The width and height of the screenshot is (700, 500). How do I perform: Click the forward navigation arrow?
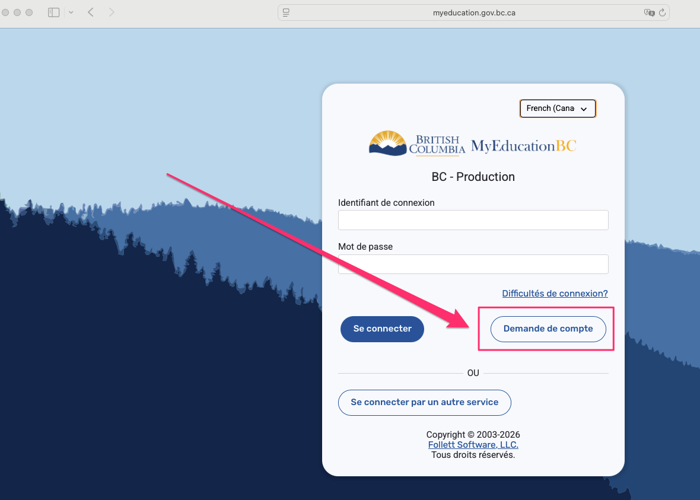pyautogui.click(x=112, y=12)
